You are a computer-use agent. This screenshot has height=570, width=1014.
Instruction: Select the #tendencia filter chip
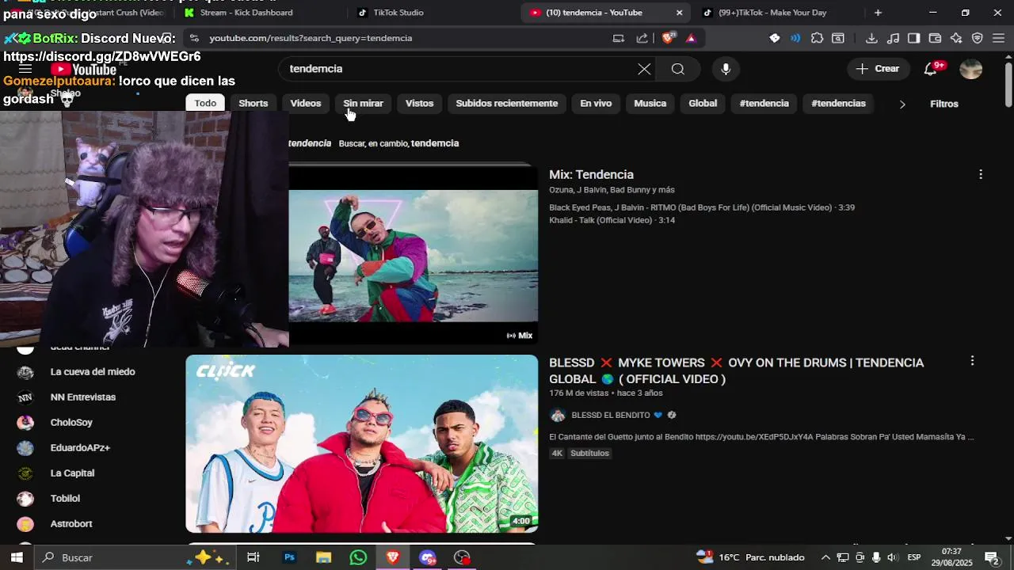pos(764,104)
